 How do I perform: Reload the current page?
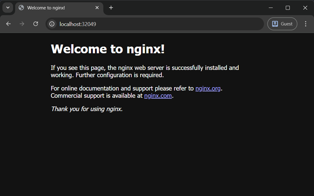pos(36,24)
